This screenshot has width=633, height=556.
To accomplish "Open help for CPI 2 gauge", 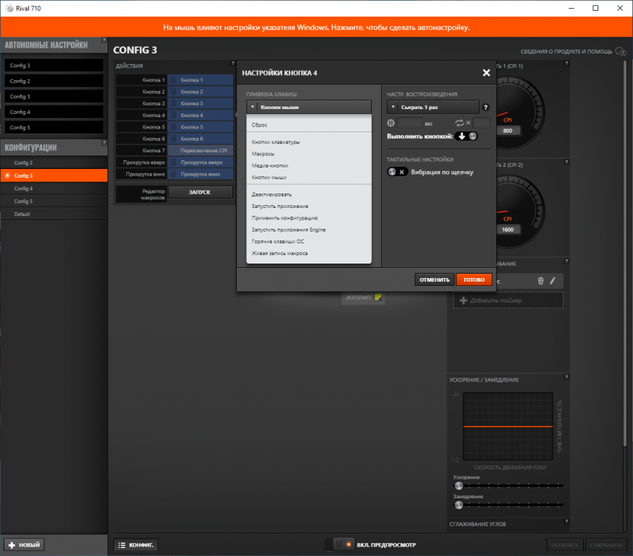I will [x=567, y=162].
